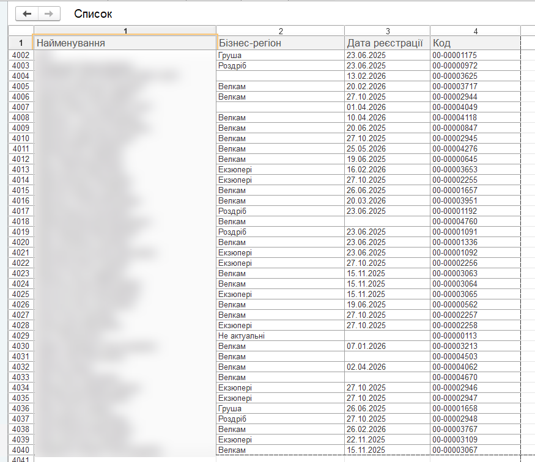Click code cell 00-00003063
Screen dimensions: 535x462
click(475, 273)
